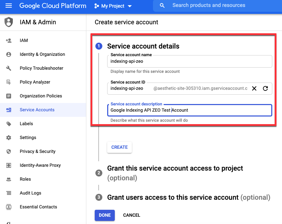282x224 pixels.
Task: Click the Labels tag icon
Action: 9,124
